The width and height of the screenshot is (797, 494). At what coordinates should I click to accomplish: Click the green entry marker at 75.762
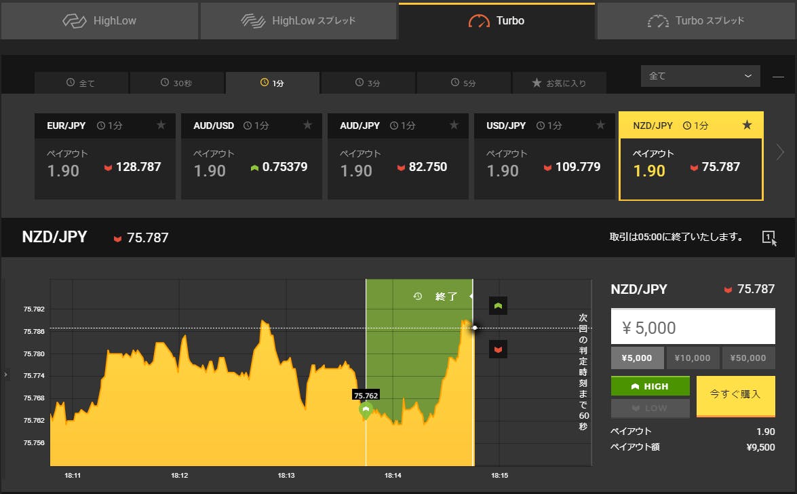tap(366, 410)
